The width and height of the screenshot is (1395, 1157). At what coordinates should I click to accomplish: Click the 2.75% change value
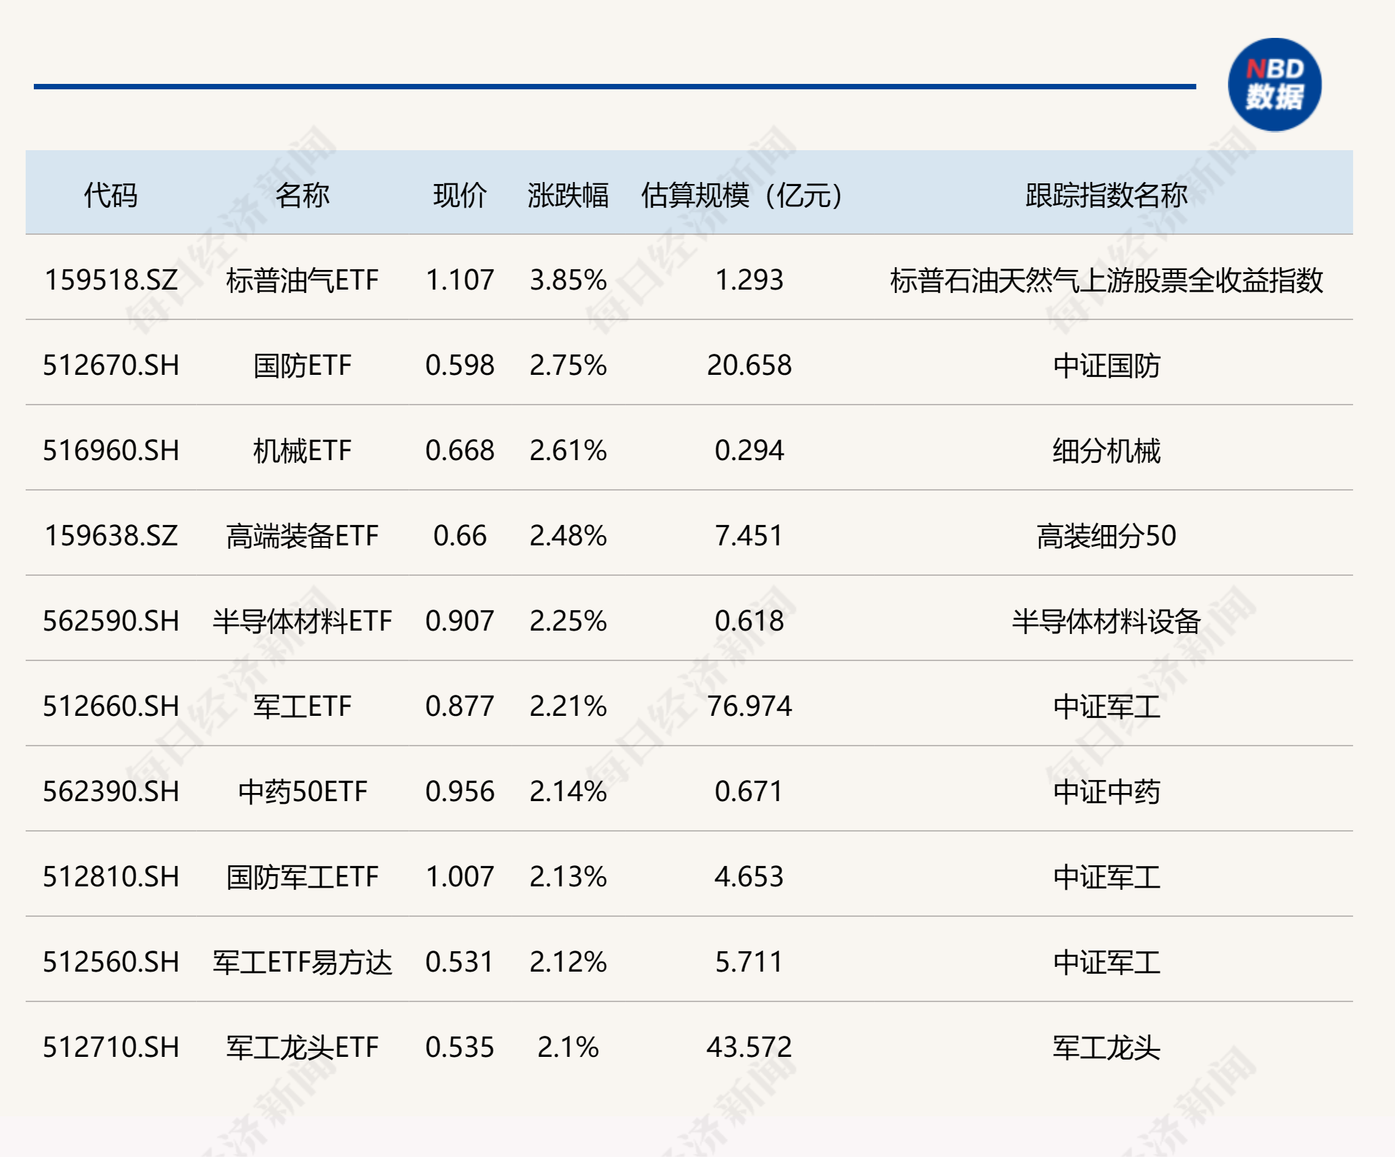coord(568,365)
